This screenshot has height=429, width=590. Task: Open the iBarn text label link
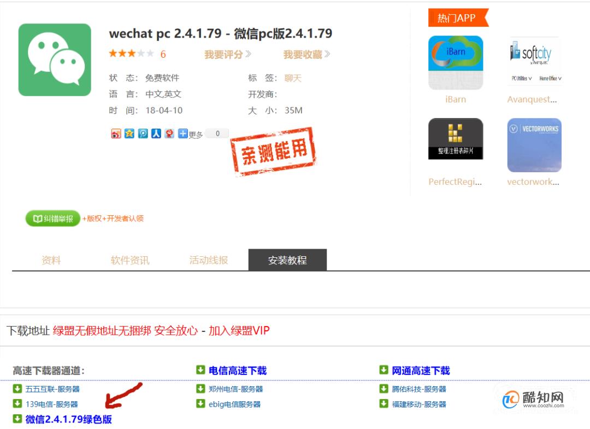pyautogui.click(x=456, y=99)
